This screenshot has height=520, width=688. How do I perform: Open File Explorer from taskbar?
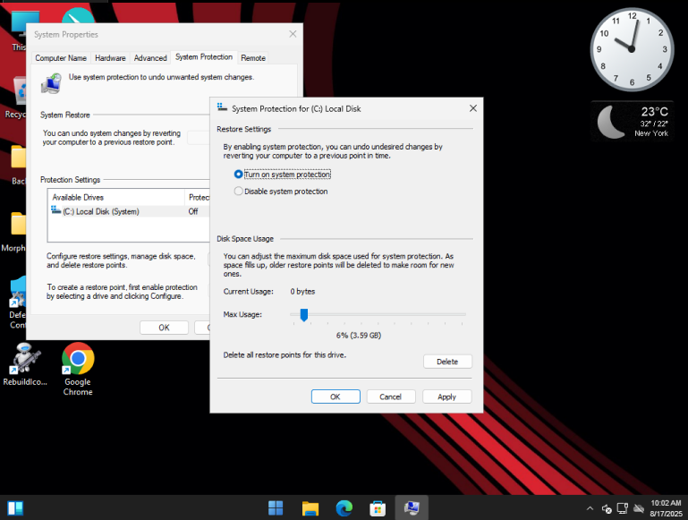(310, 508)
